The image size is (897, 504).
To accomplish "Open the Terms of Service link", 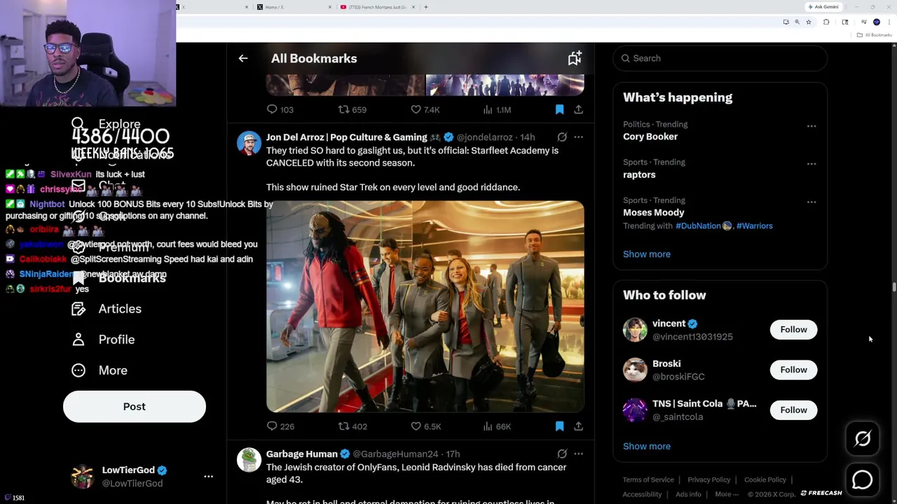I will point(648,480).
